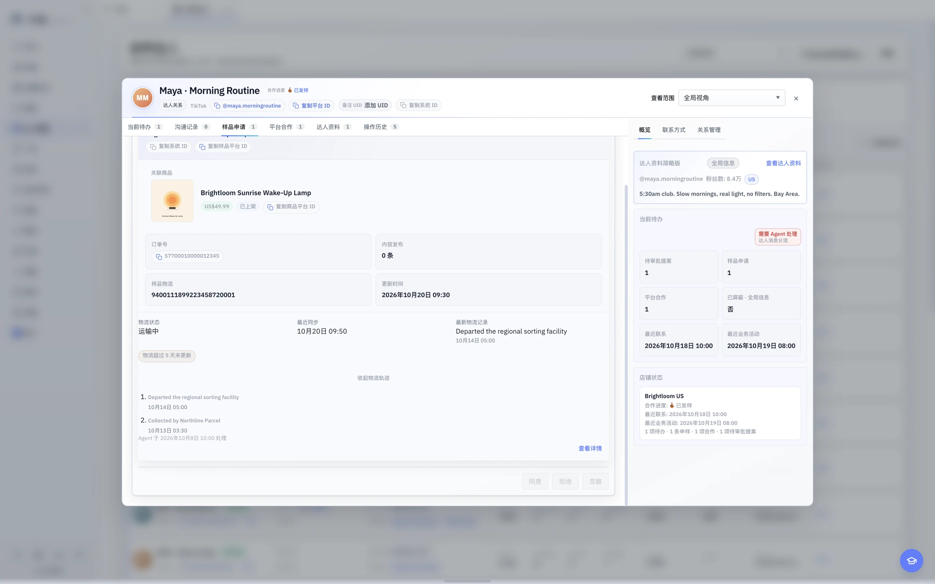Image resolution: width=935 pixels, height=584 pixels.
Task: Click 添加 UID remark chip
Action: click(365, 105)
